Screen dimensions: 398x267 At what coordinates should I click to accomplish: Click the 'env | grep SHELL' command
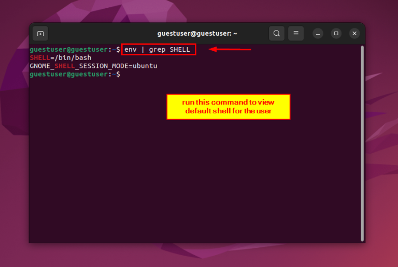[x=158, y=50]
